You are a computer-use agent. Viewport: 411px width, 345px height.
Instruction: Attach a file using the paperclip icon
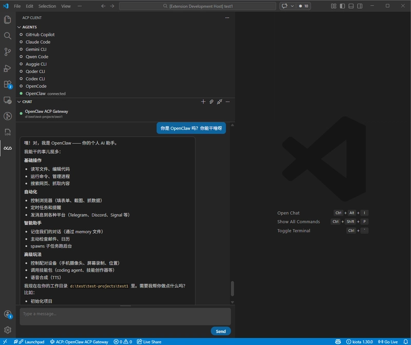coord(212,101)
